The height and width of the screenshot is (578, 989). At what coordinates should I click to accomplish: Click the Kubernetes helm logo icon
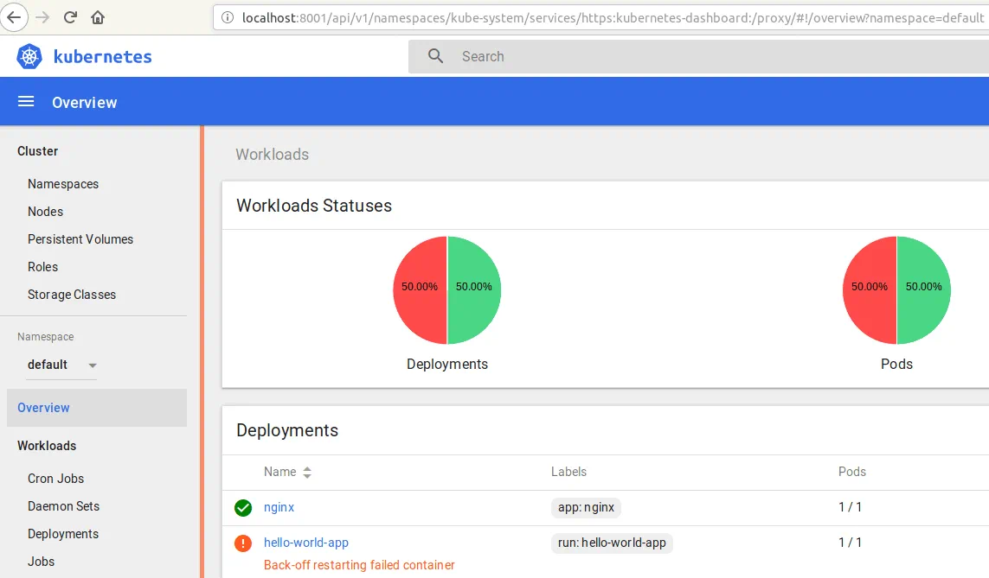point(29,57)
